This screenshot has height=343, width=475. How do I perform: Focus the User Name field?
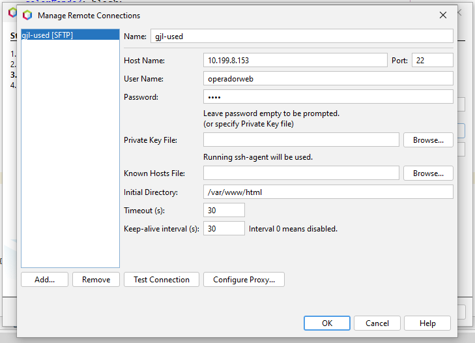coord(328,79)
